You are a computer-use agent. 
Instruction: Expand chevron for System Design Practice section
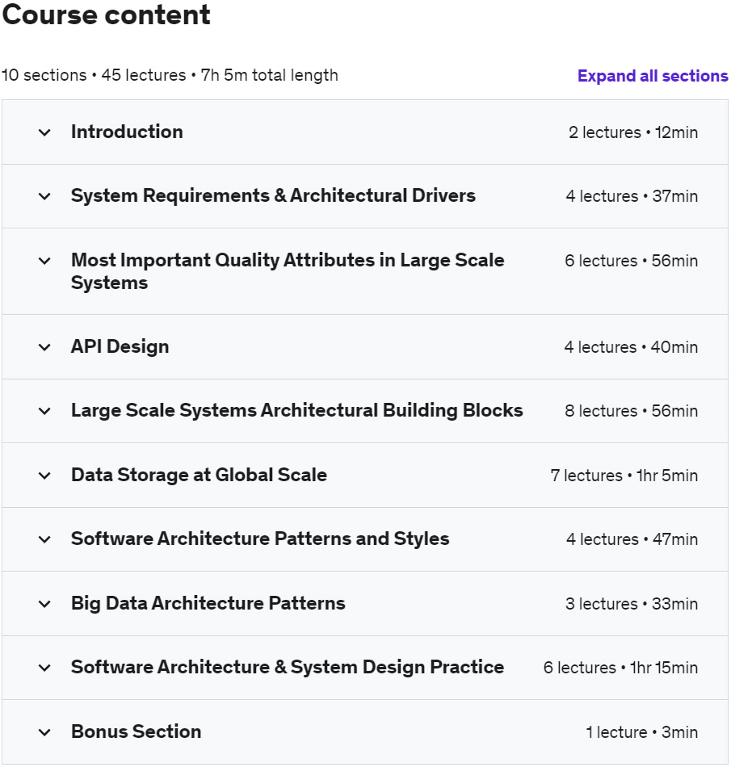pyautogui.click(x=44, y=668)
